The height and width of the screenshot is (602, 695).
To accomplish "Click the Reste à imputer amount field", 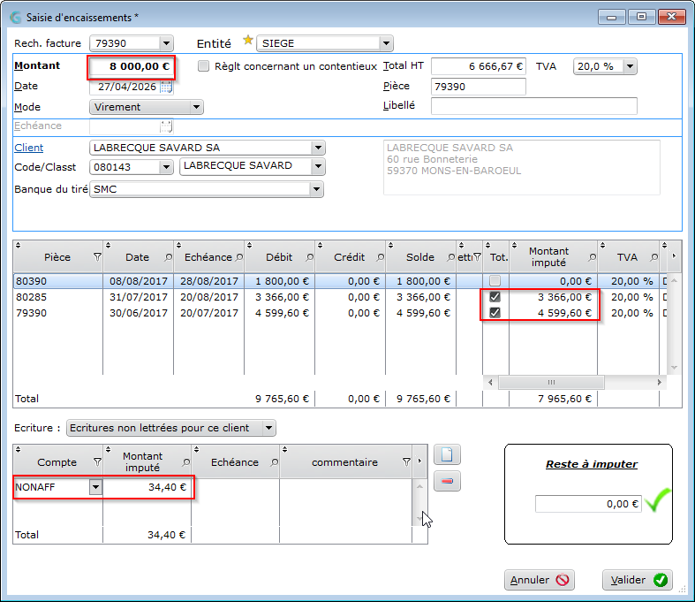I will tap(588, 504).
